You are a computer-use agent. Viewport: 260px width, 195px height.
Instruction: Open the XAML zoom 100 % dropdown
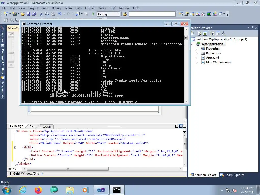(x=21, y=169)
